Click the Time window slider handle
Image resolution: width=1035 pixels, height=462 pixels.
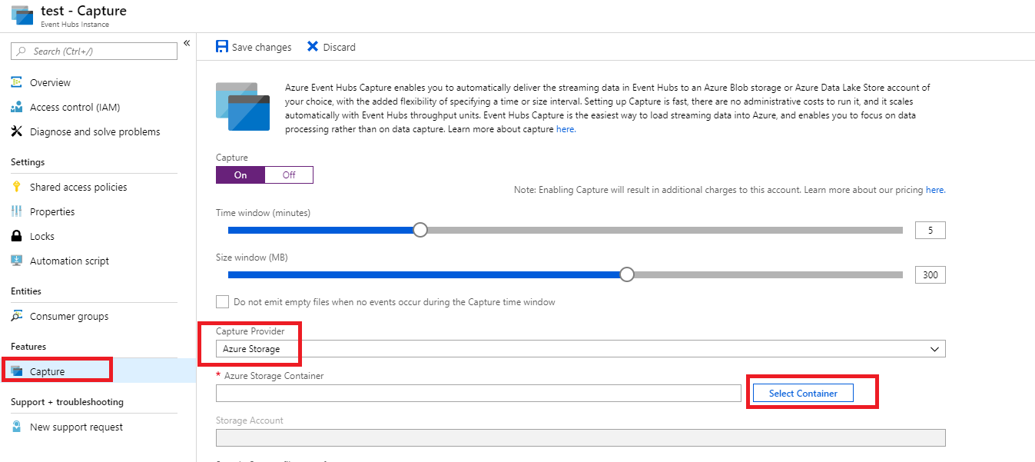[x=420, y=230]
